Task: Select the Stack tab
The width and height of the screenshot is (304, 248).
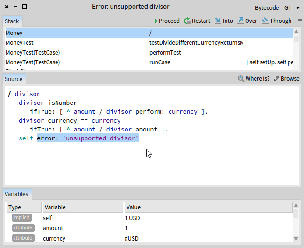Action: click(12, 21)
